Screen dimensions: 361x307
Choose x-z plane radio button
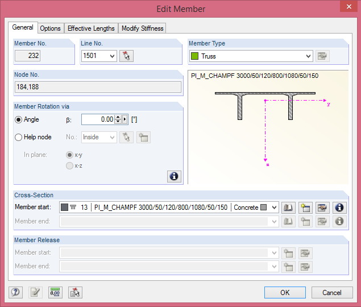(x=69, y=166)
